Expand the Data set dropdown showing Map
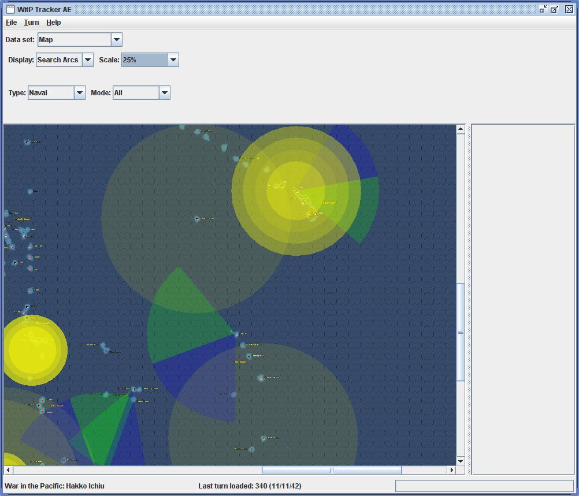 pyautogui.click(x=116, y=40)
